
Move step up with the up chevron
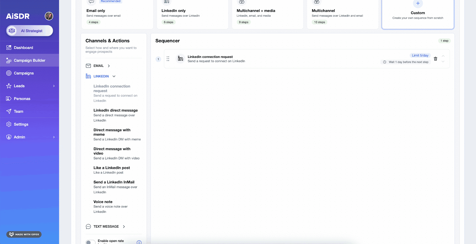(443, 56)
